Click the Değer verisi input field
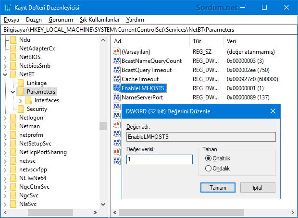The image size is (298, 218). click(160, 159)
